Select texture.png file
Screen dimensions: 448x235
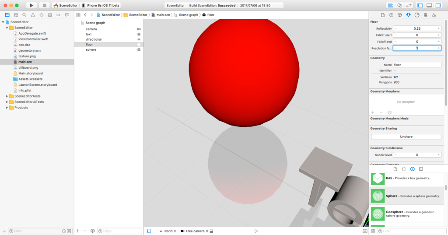pyautogui.click(x=27, y=56)
